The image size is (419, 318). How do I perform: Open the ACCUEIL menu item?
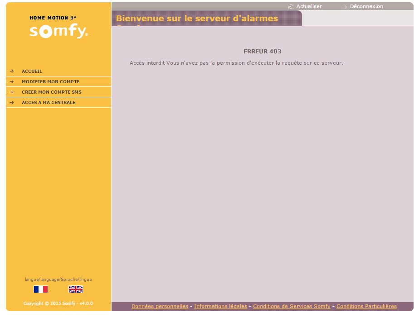[x=32, y=71]
